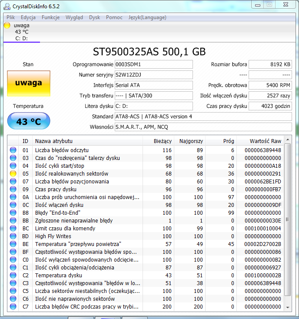Click blue status orb for attribute B8

[13, 213]
